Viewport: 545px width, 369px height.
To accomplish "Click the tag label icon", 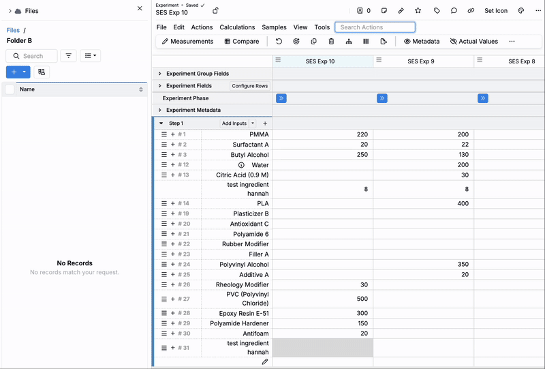I will 437,11.
